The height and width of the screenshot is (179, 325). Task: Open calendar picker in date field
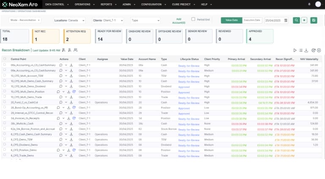286,20
